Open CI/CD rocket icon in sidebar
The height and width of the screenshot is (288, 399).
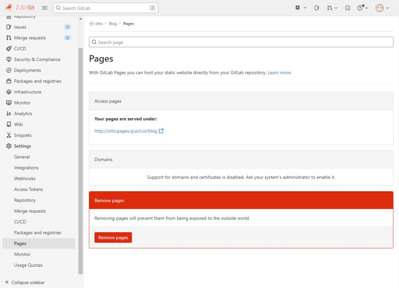coord(9,49)
